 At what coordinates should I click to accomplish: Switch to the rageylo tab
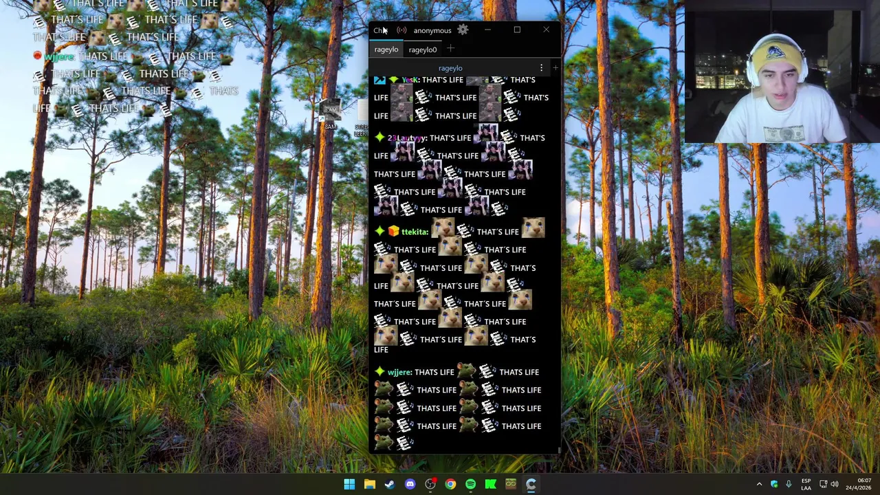click(x=386, y=49)
